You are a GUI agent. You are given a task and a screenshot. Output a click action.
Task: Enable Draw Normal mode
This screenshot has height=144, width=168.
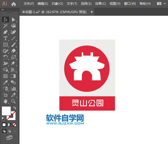[4, 131]
